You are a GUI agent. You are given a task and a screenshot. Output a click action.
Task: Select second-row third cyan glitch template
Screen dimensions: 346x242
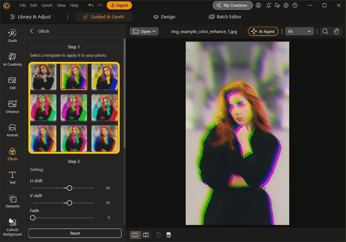coord(104,108)
